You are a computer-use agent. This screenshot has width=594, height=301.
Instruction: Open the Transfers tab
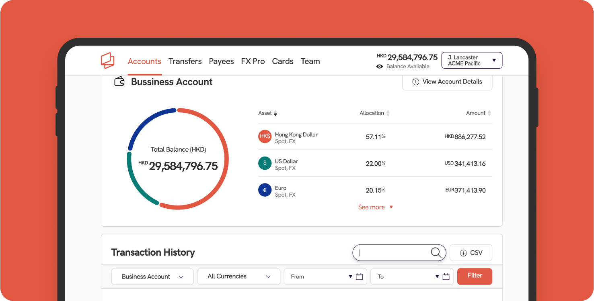pos(185,61)
